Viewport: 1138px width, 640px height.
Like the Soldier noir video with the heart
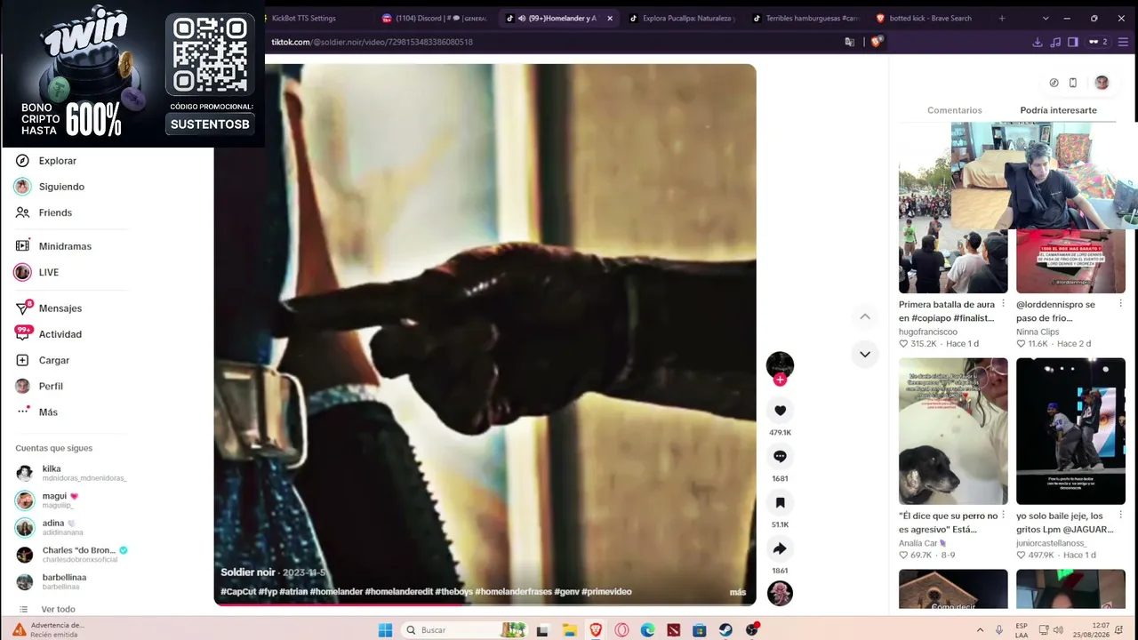pyautogui.click(x=780, y=411)
